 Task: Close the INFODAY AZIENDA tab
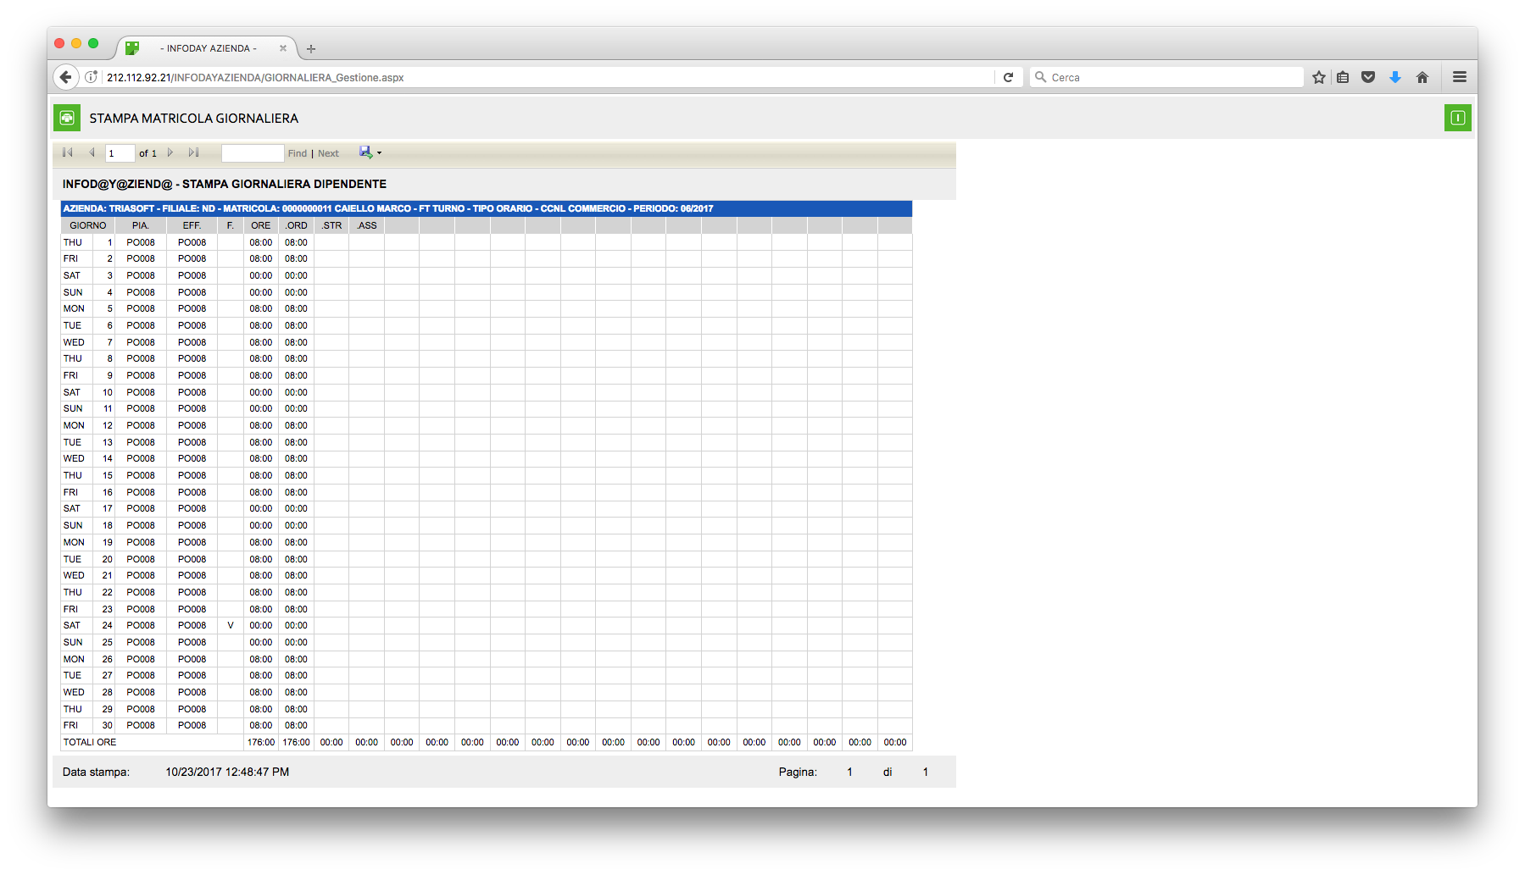[283, 48]
